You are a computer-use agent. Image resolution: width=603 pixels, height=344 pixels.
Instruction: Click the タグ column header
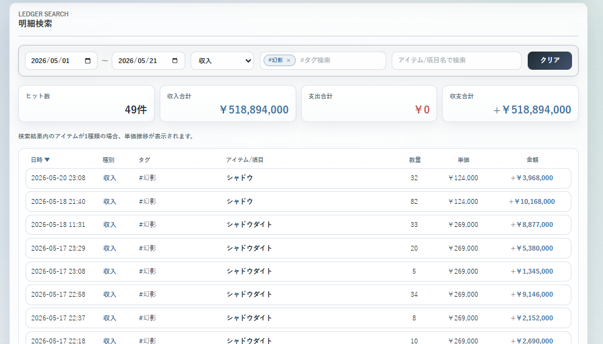pos(144,160)
